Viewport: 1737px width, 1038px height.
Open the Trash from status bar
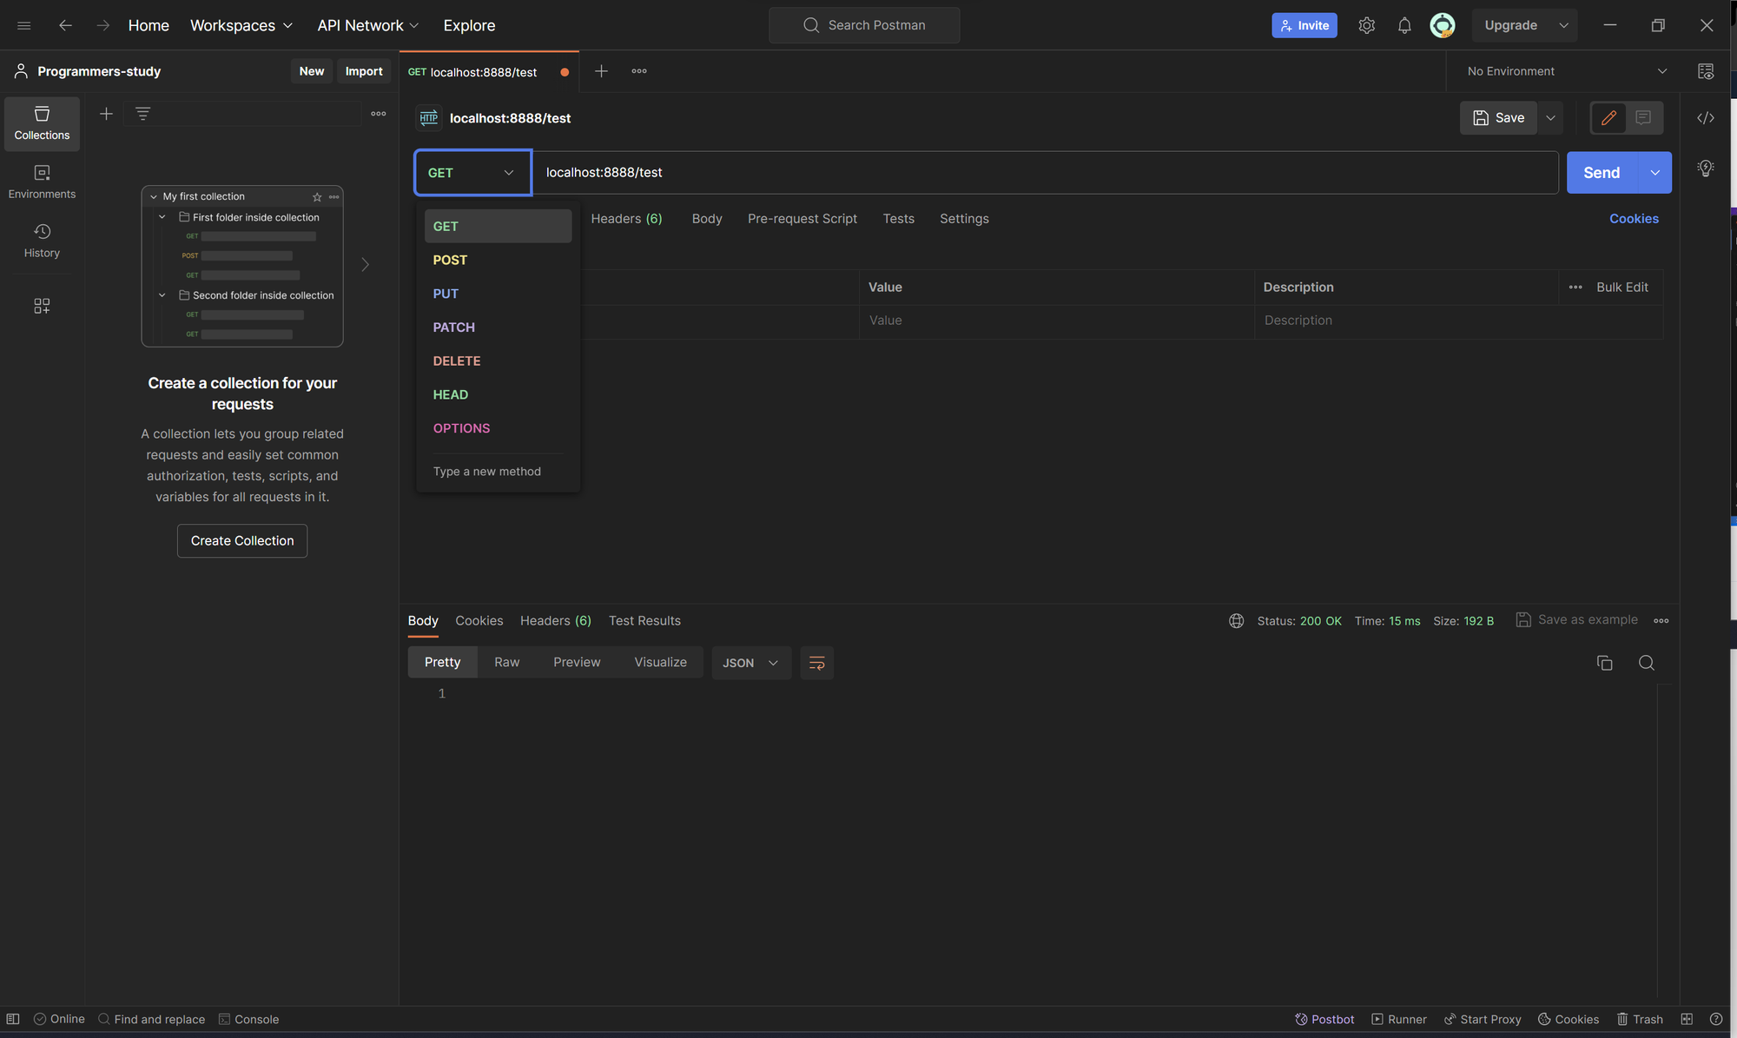[x=1640, y=1019]
